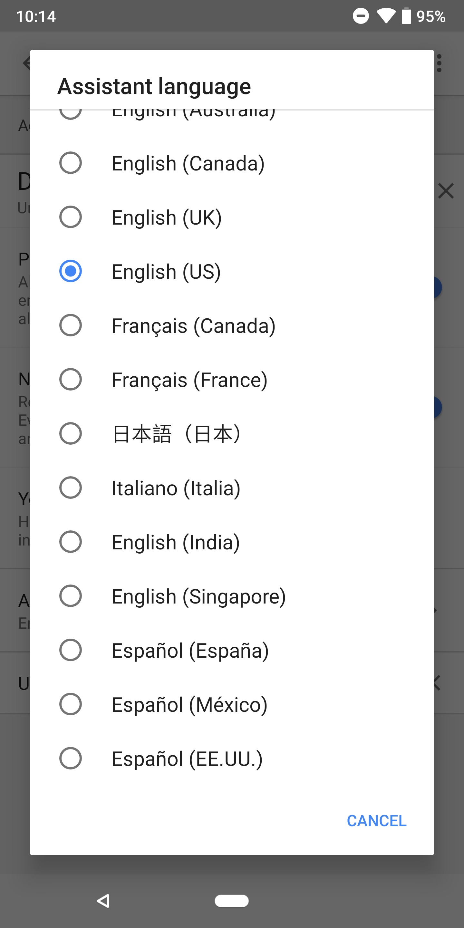This screenshot has width=464, height=928.
Task: Select English (India) language
Action: point(71,541)
